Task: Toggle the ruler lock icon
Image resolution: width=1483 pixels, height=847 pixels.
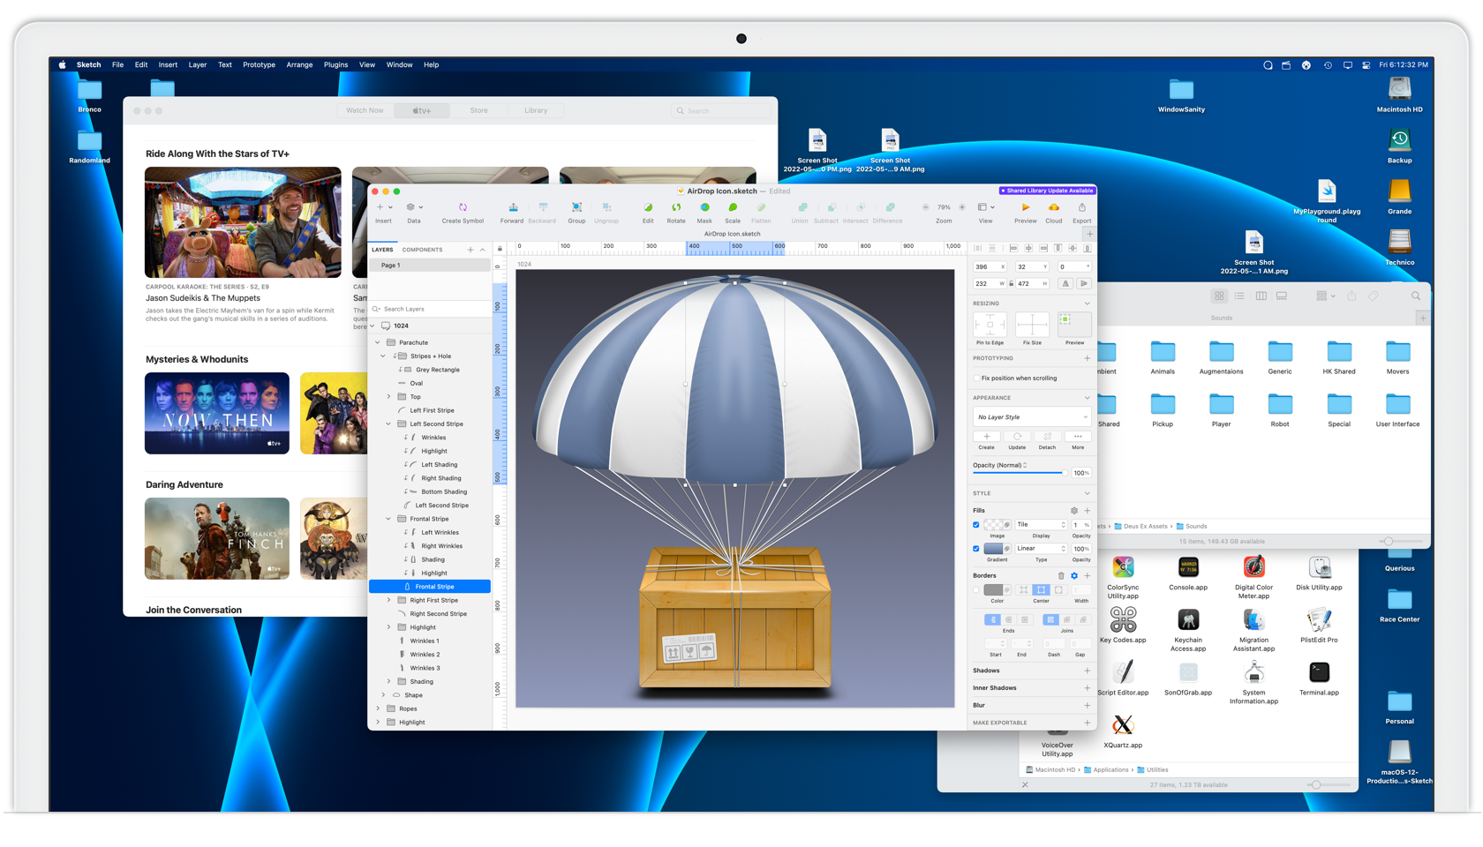Action: 500,249
